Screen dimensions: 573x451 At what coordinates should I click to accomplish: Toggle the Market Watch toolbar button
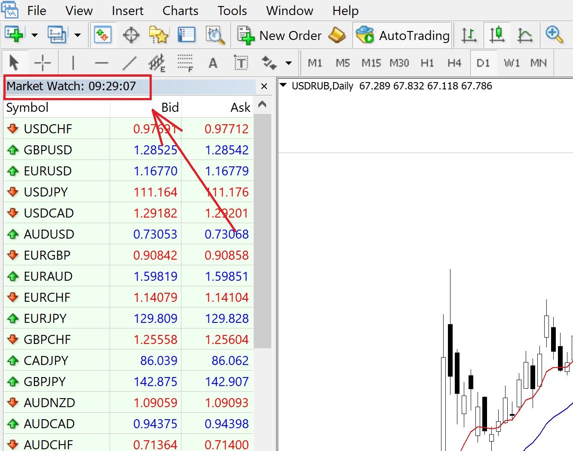[102, 35]
